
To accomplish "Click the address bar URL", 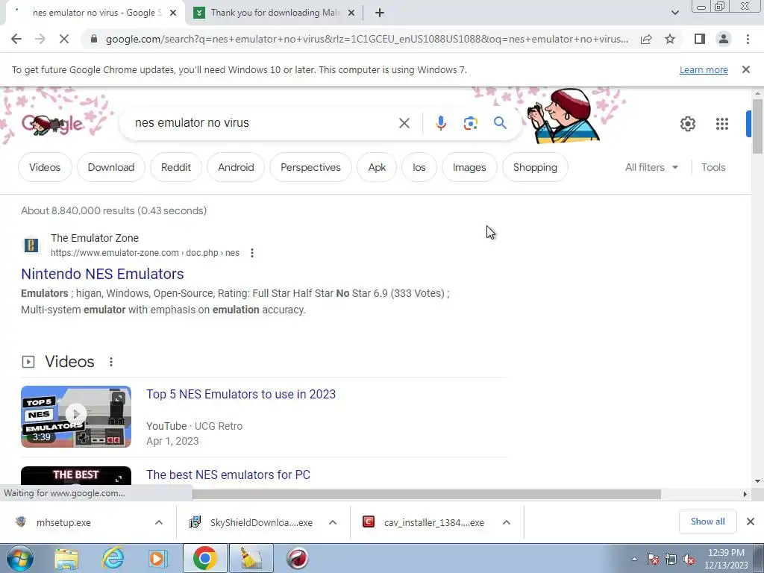I will coord(366,39).
